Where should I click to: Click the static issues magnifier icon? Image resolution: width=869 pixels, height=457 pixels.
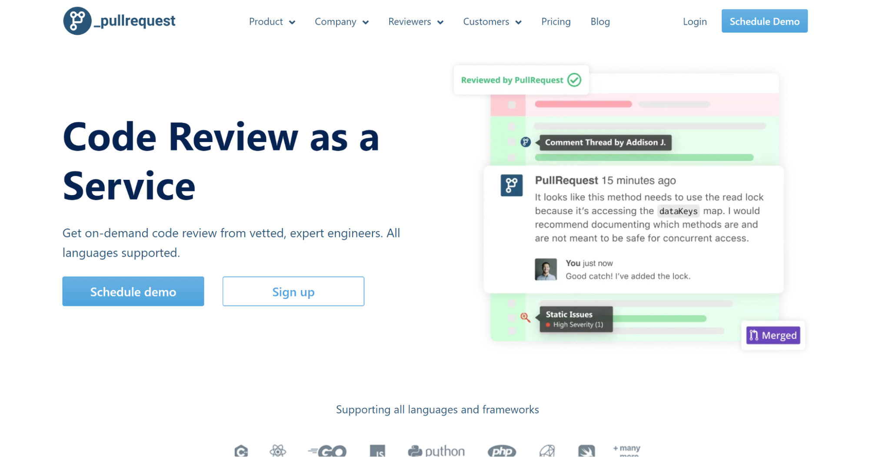(x=525, y=318)
